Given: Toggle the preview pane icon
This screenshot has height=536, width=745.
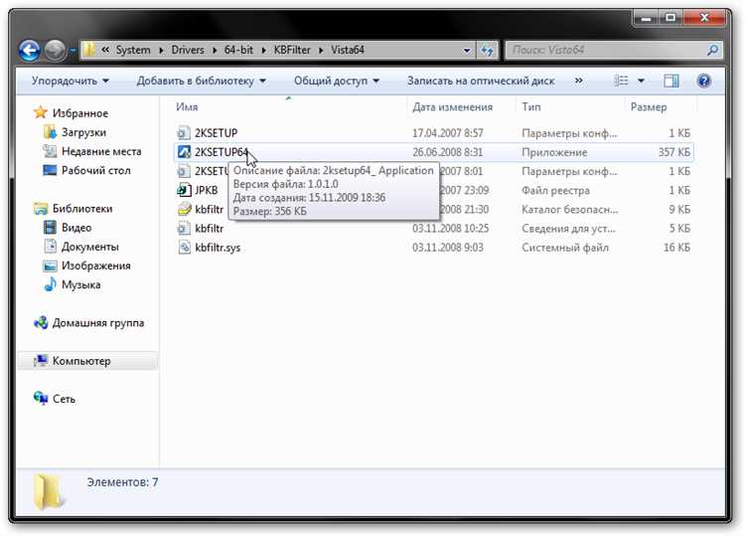Looking at the screenshot, I should coord(671,81).
